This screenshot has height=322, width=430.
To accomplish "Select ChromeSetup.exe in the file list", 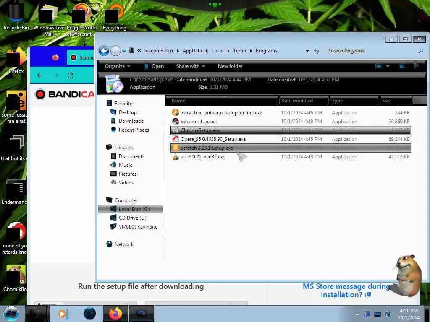I will (291, 130).
